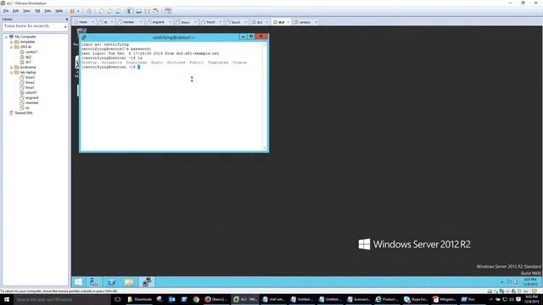The image size is (543, 305).
Task: Select Shared VMs in the Library tree
Action: tap(20, 113)
